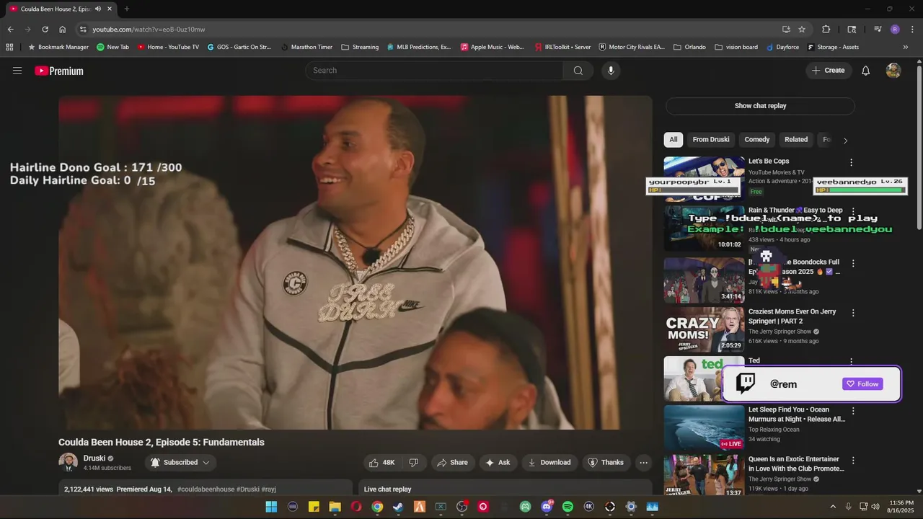This screenshot has height=519, width=923.
Task: Select the From Druski filter chip
Action: point(711,140)
